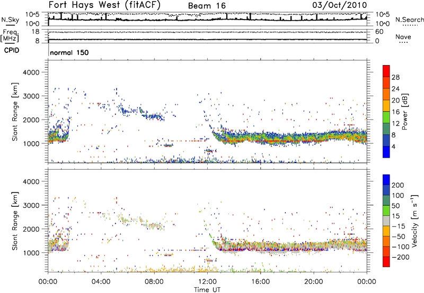
Task: Pick the light green 15-50 velocity swatch
Action: coord(386,210)
